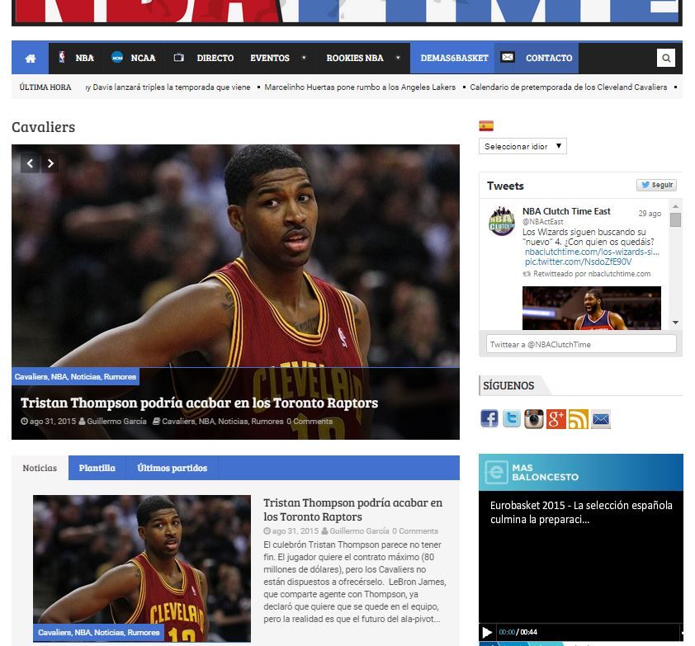
Task: Click the tweets scrollbar thumb
Action: tap(675, 219)
